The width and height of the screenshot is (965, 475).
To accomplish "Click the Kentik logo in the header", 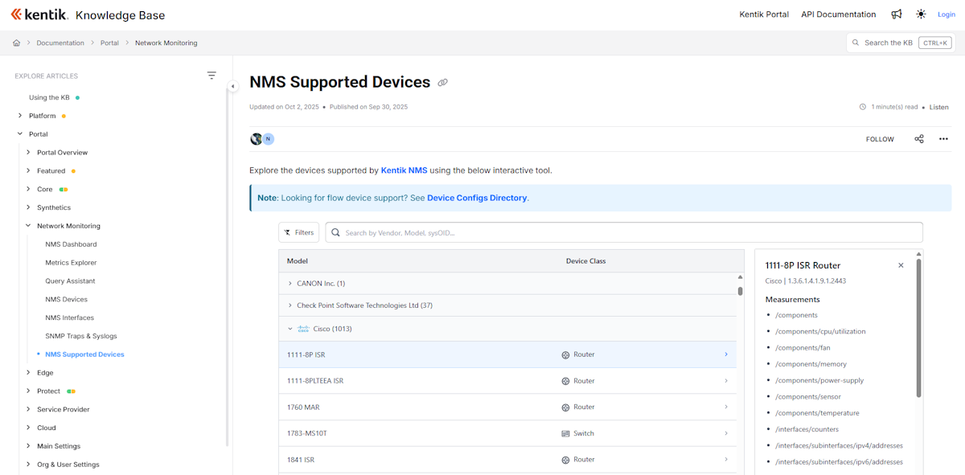I will (x=38, y=14).
